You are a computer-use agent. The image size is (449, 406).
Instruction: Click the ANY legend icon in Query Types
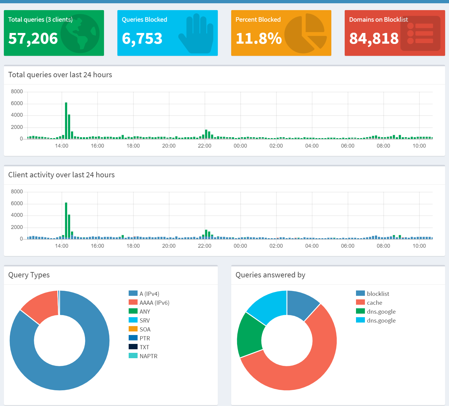tap(133, 311)
